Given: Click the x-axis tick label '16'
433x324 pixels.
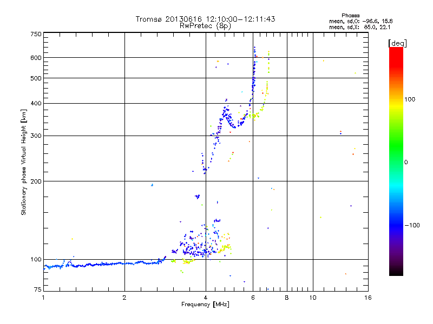Looking at the screenshot, I should click(368, 298).
